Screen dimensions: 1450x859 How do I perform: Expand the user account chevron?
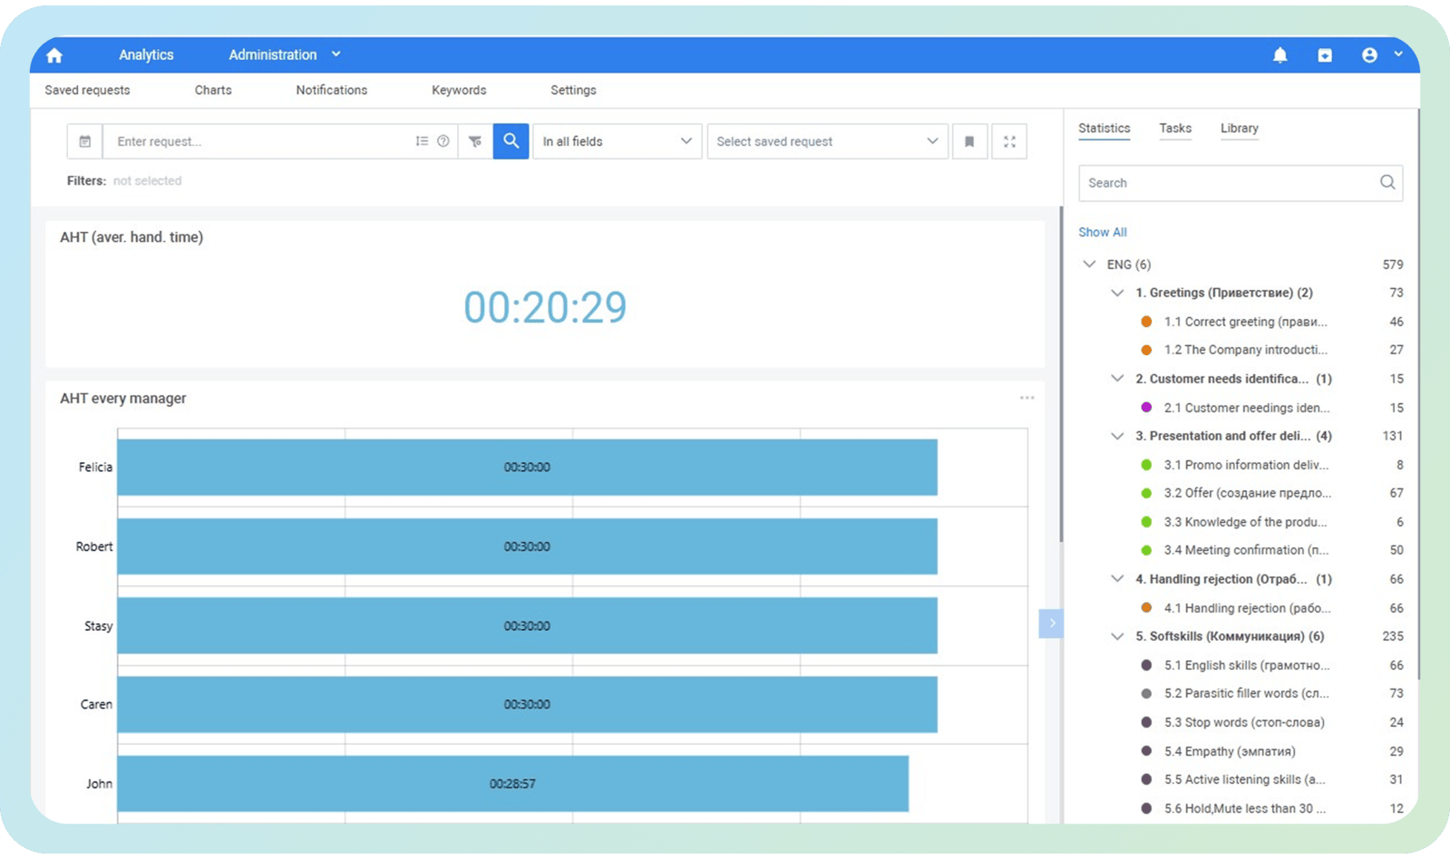pyautogui.click(x=1398, y=54)
